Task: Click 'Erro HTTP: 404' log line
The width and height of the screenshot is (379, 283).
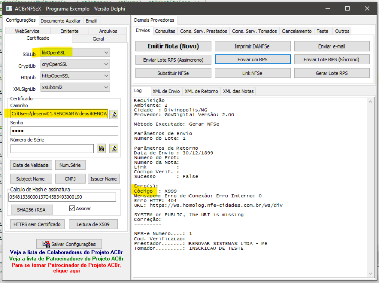Action: click(x=156, y=200)
